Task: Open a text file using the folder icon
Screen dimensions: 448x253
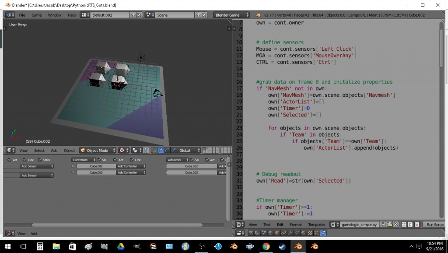Action: point(389,224)
